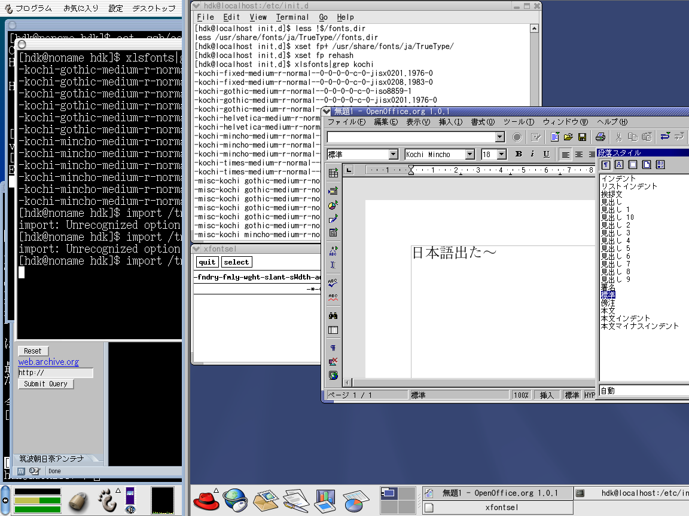Screen dimensions: 689x516
Task: Select Character Styles in Stylist
Action: pyautogui.click(x=618, y=165)
